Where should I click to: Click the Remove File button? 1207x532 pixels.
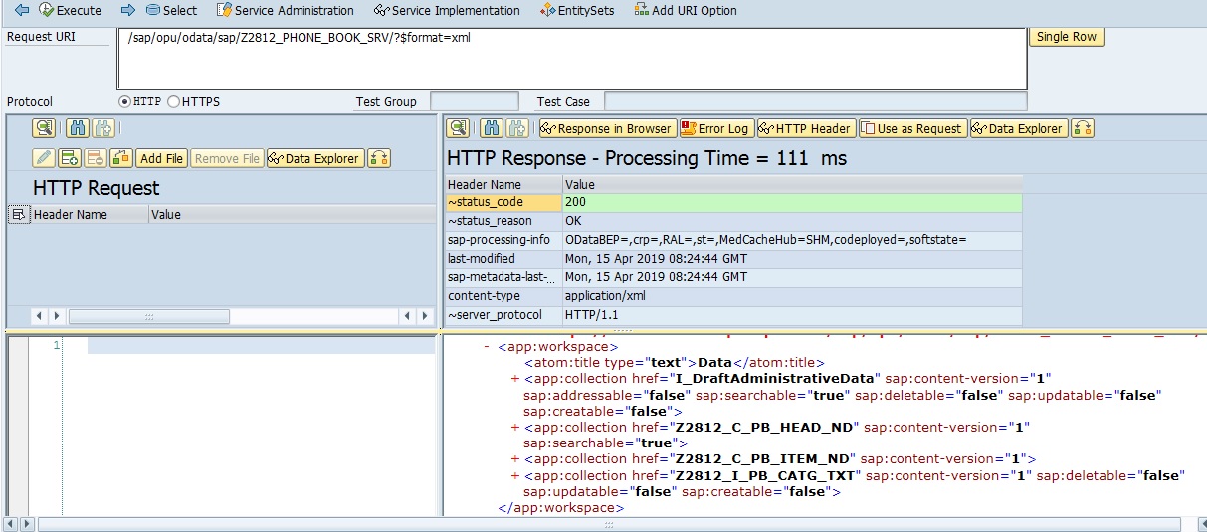tap(227, 158)
